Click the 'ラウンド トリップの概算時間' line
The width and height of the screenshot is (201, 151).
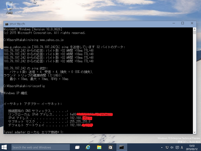click(33, 75)
